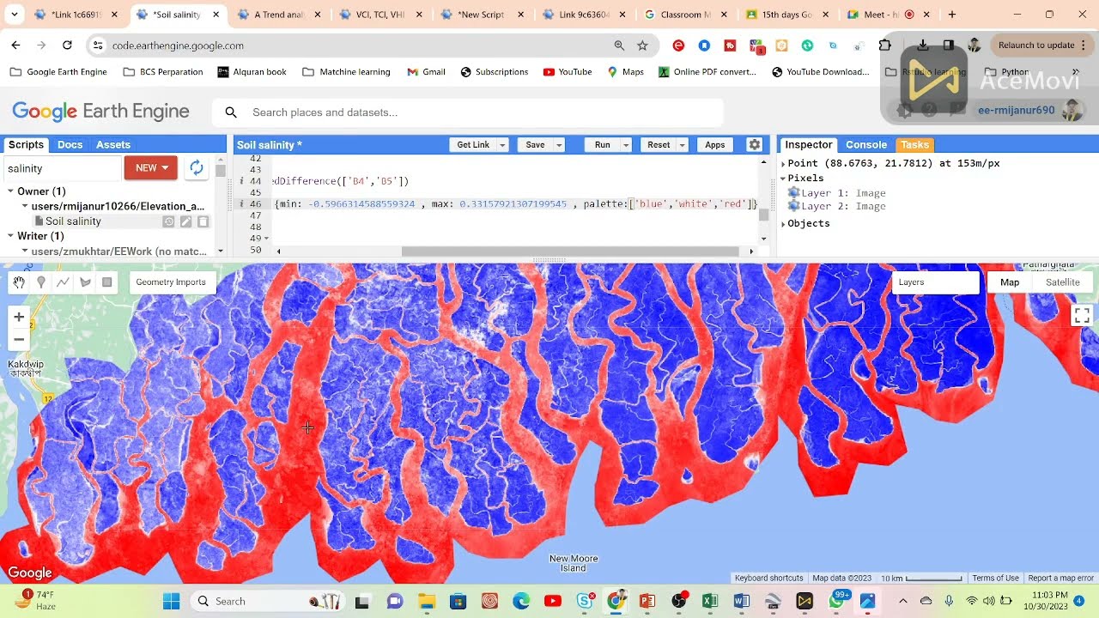Switch map to Satellite view
The image size is (1099, 618).
tap(1062, 282)
